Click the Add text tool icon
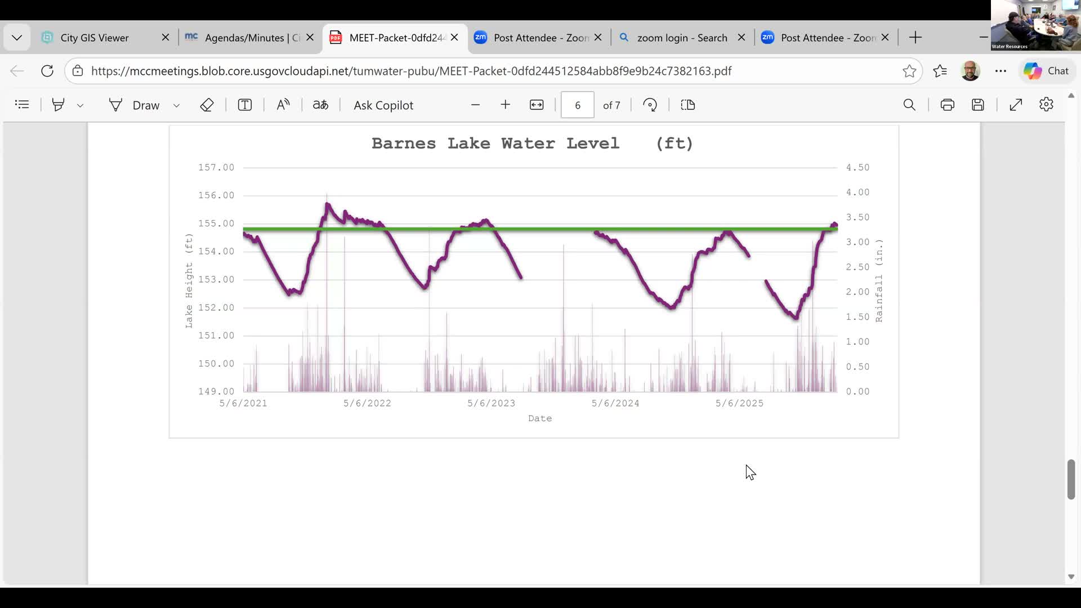Image resolution: width=1081 pixels, height=608 pixels. tap(245, 105)
